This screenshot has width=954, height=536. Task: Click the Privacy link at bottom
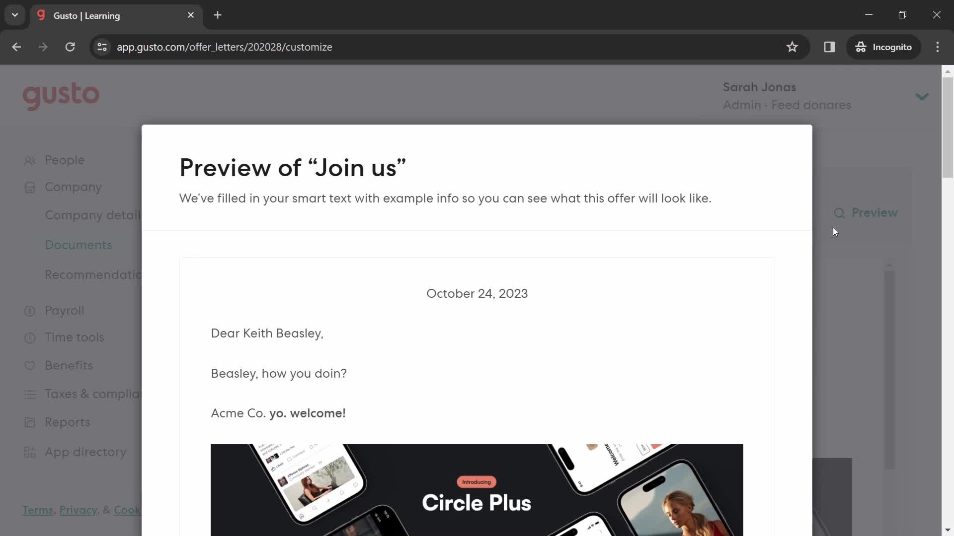78,511
